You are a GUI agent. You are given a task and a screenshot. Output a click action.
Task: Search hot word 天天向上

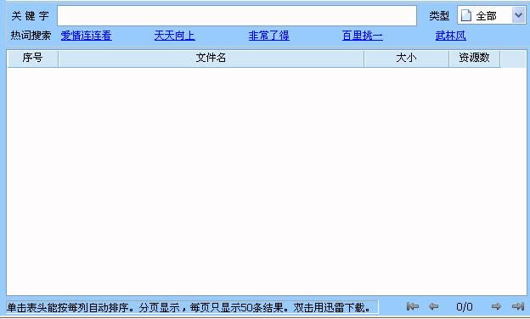(174, 36)
